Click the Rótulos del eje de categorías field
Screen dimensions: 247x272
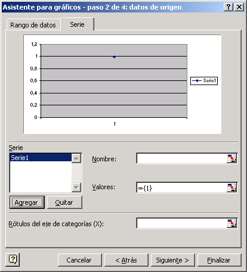pos(181,223)
